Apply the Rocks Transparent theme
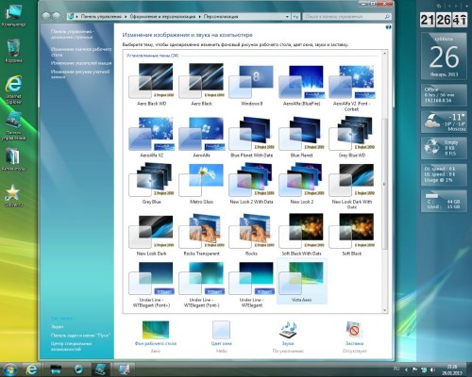The image size is (472, 377). point(201,235)
